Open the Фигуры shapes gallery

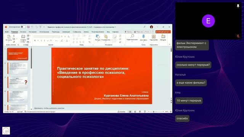[x=98, y=38]
